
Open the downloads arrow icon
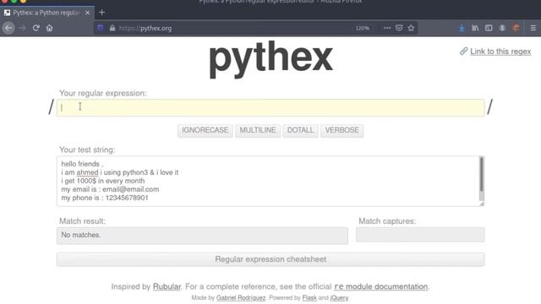click(462, 28)
